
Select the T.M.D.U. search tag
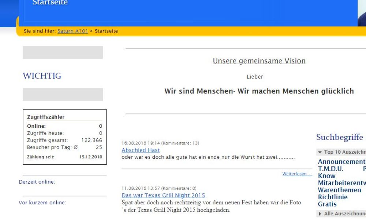330,169
